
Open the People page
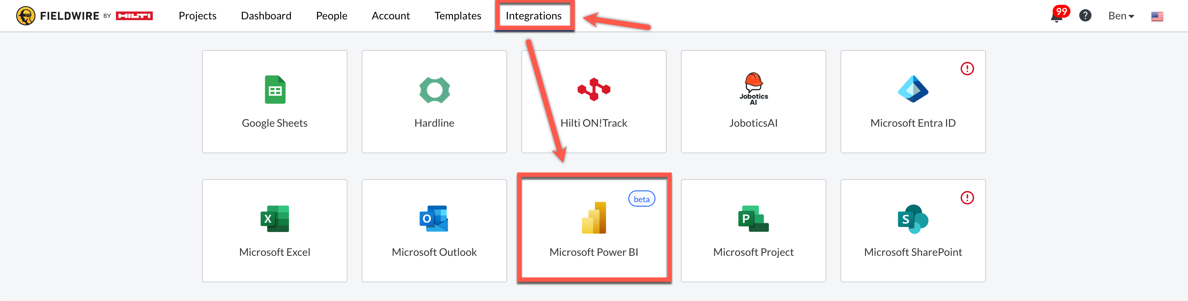(x=331, y=16)
